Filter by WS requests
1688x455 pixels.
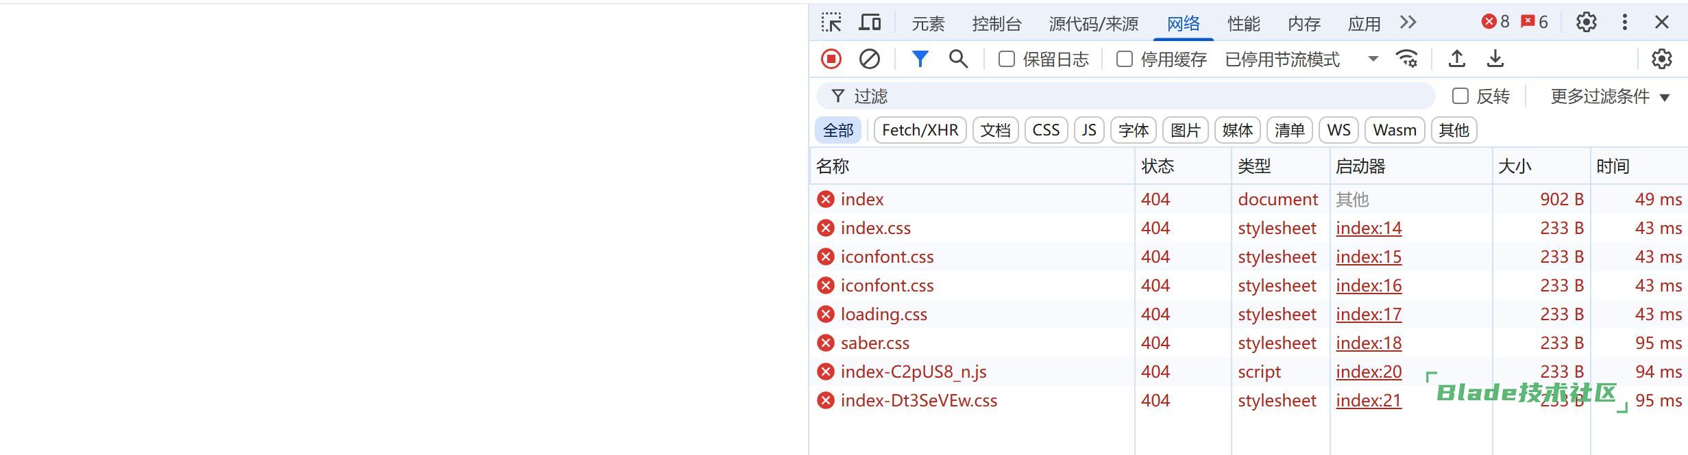click(1338, 130)
